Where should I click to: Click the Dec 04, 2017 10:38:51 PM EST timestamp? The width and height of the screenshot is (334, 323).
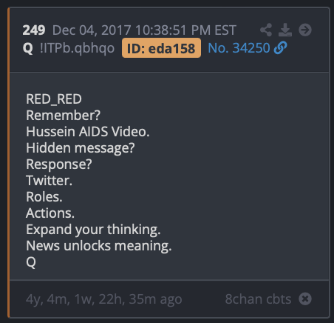(144, 30)
